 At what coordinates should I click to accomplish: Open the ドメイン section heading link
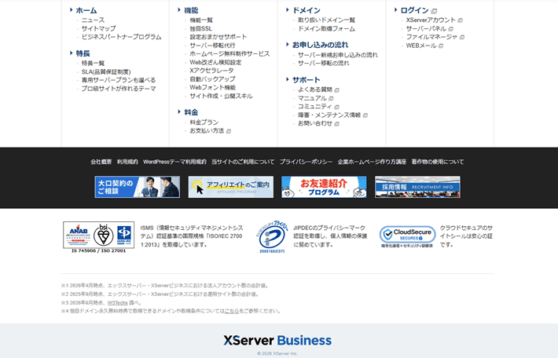(x=306, y=10)
